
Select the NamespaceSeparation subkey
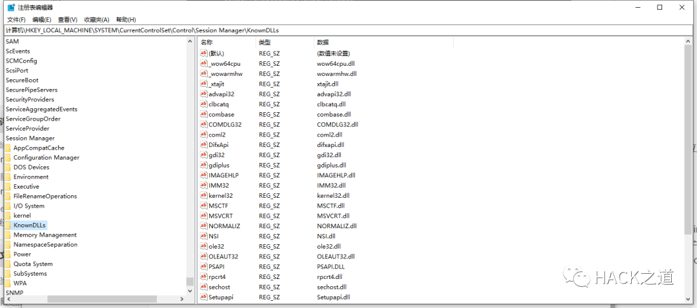(x=45, y=245)
